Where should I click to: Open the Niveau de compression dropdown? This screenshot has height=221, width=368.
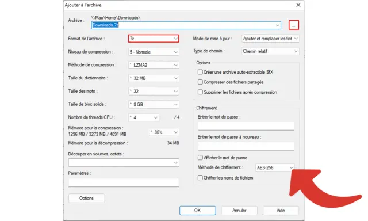coord(154,52)
